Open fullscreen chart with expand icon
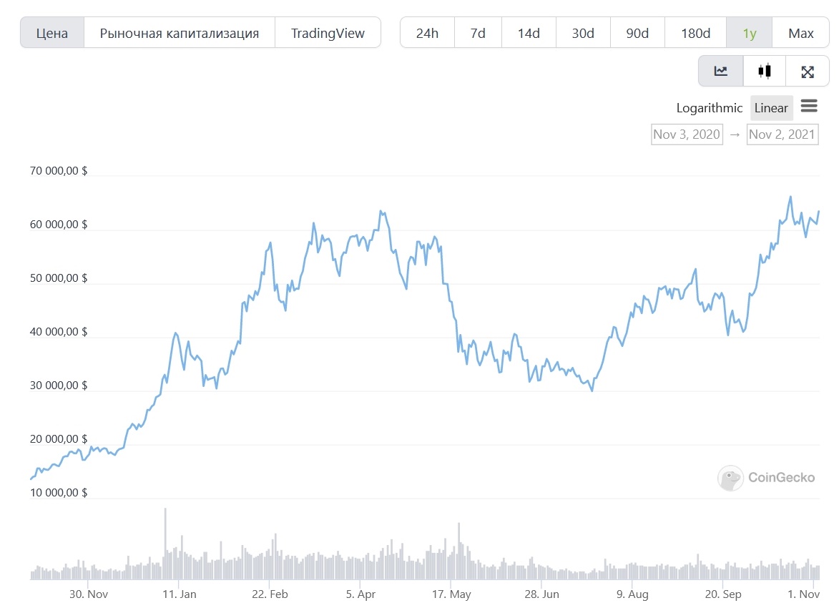This screenshot has width=839, height=613. pos(808,71)
